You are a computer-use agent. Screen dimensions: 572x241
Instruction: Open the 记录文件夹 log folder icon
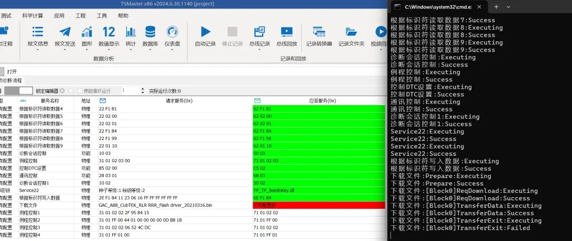[x=351, y=32]
